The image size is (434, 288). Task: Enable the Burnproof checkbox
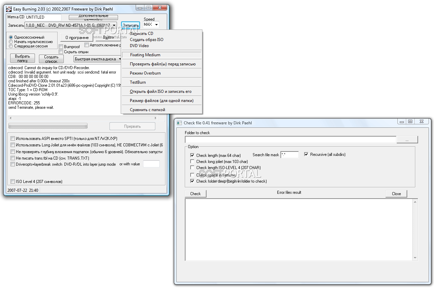(x=61, y=47)
